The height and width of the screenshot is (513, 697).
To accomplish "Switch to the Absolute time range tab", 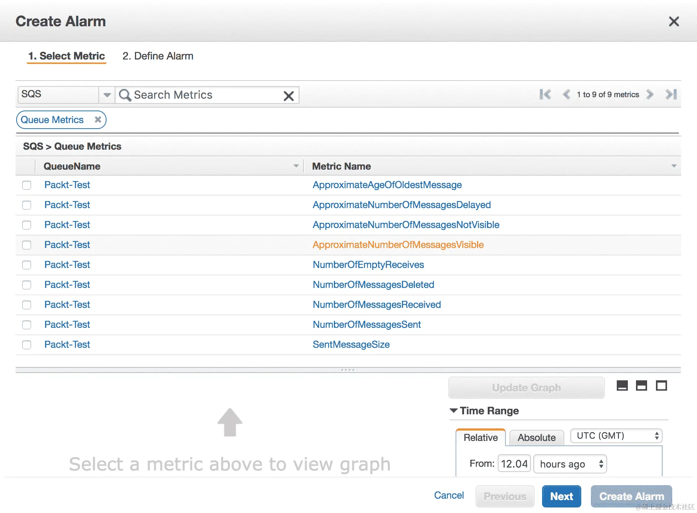I will [x=536, y=438].
